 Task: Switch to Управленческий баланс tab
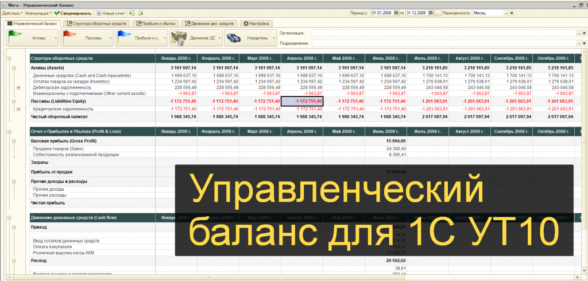tap(32, 23)
